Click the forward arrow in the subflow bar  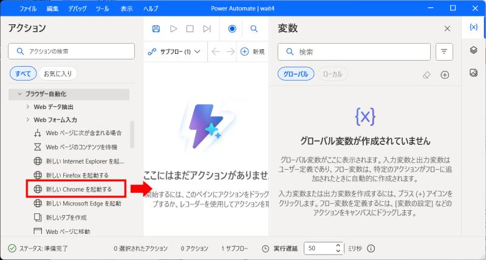(x=230, y=52)
